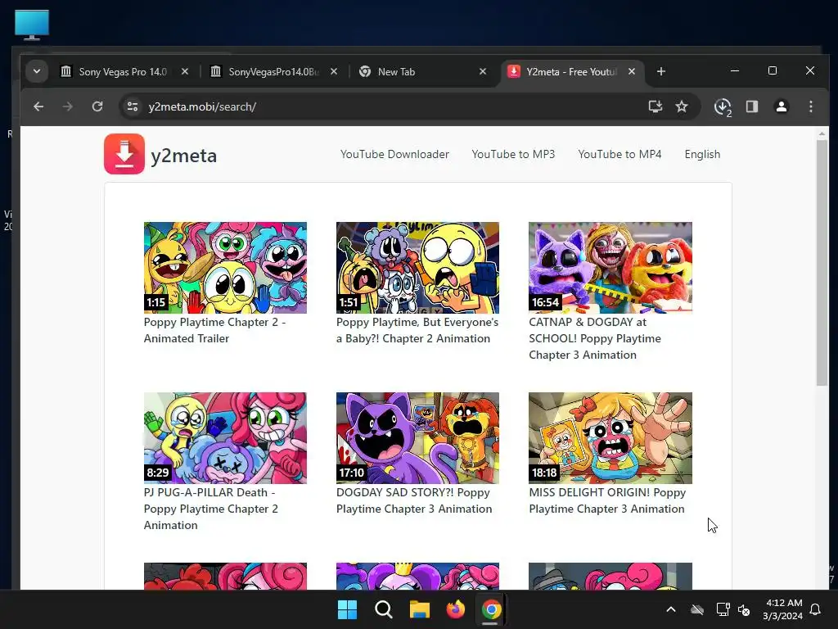The image size is (838, 629).
Task: Open Chrome downloads indicator
Action: [x=723, y=107]
